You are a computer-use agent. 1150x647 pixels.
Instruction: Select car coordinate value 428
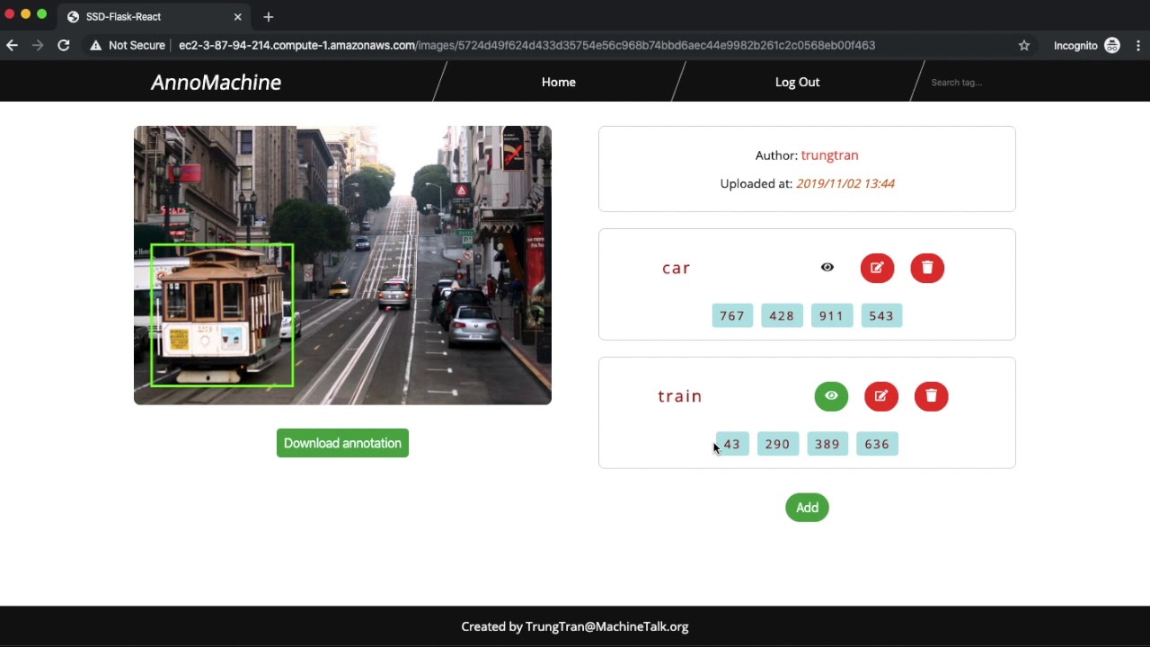pyautogui.click(x=782, y=315)
